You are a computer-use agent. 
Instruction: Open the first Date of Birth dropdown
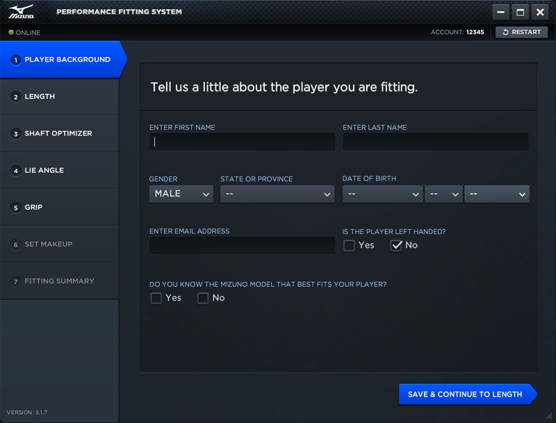[383, 194]
